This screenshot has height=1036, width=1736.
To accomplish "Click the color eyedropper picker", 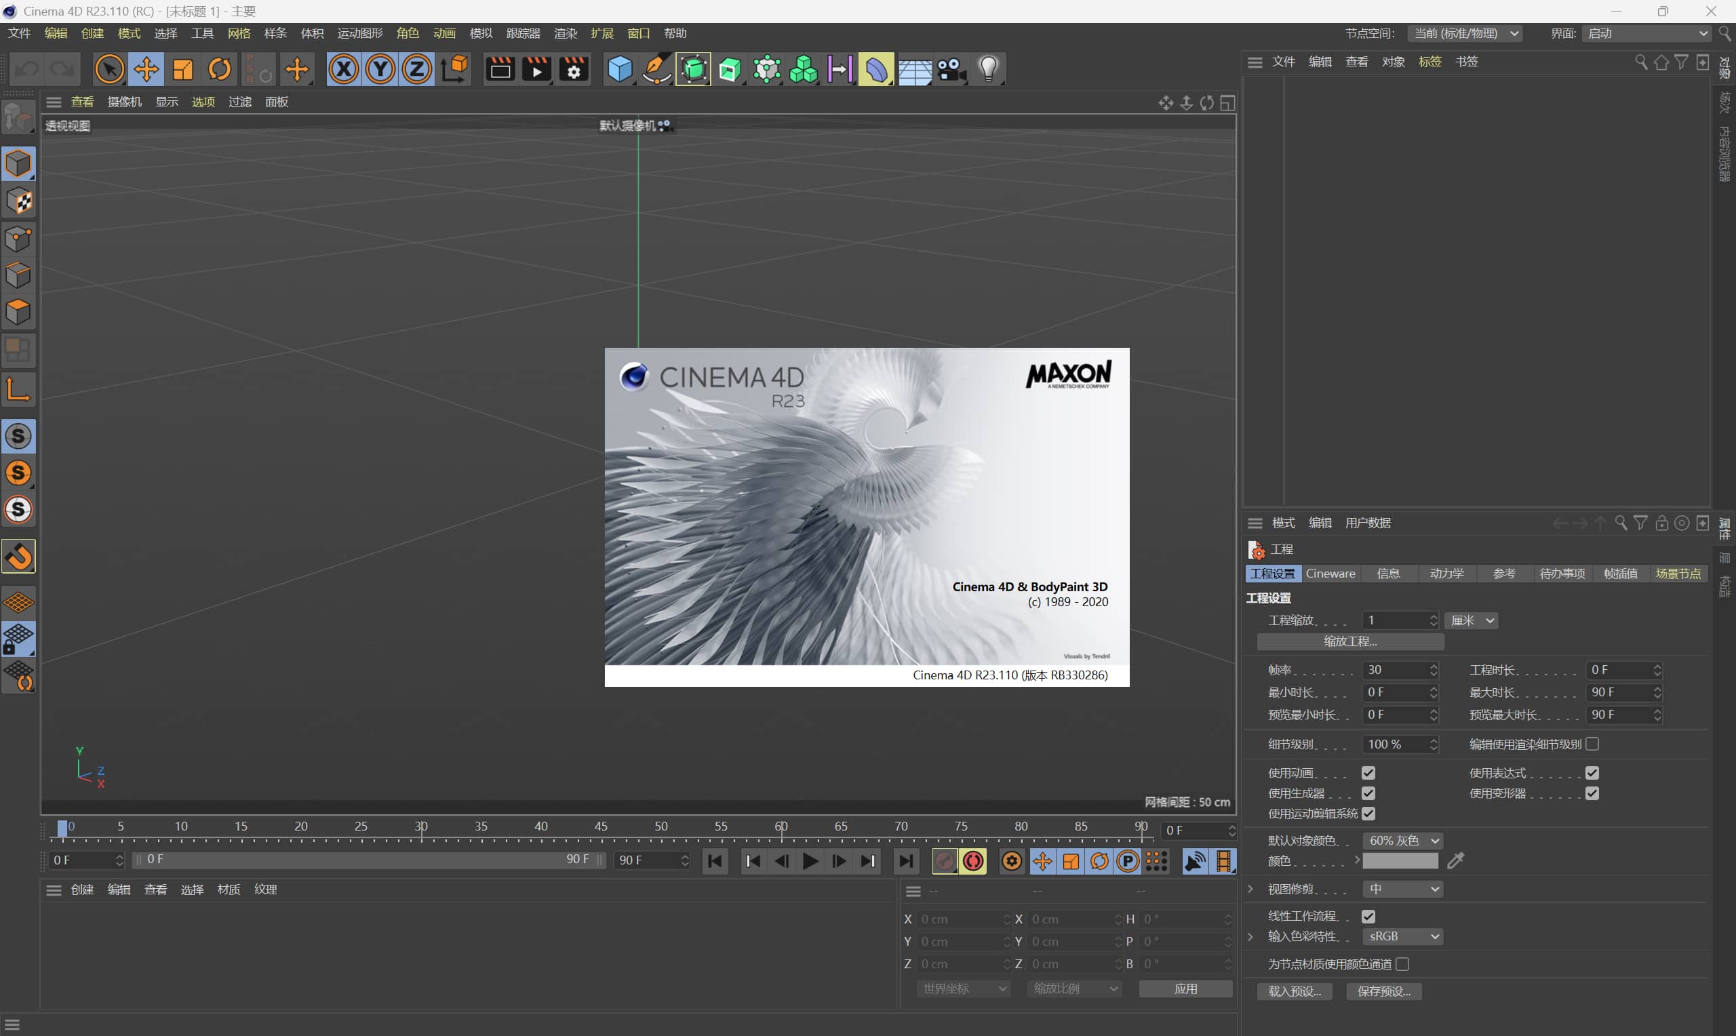I will pyautogui.click(x=1455, y=861).
